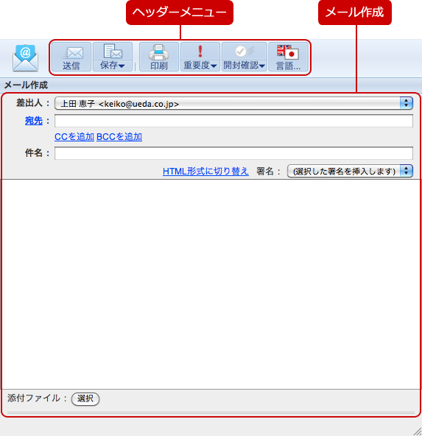Expand the 保存 dropdown arrow

click(x=122, y=66)
